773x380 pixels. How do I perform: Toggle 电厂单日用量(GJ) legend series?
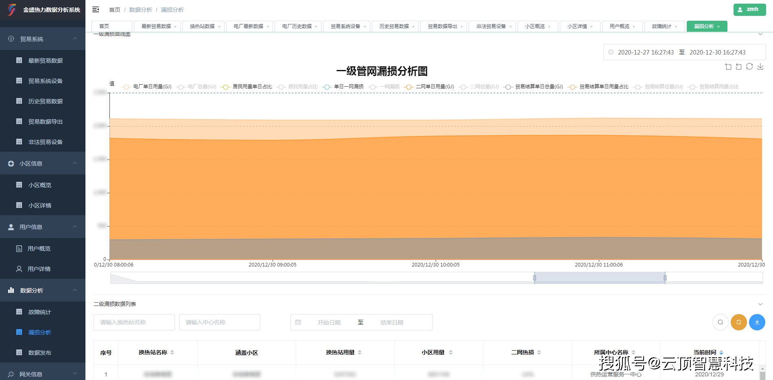tap(146, 87)
